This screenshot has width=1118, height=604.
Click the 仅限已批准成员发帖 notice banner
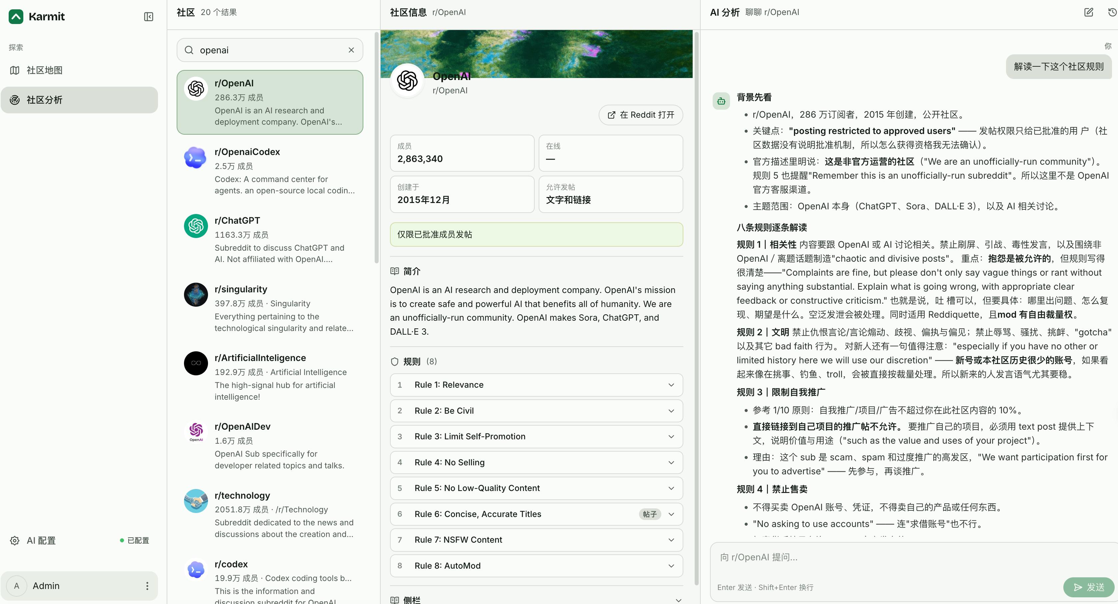[536, 234]
